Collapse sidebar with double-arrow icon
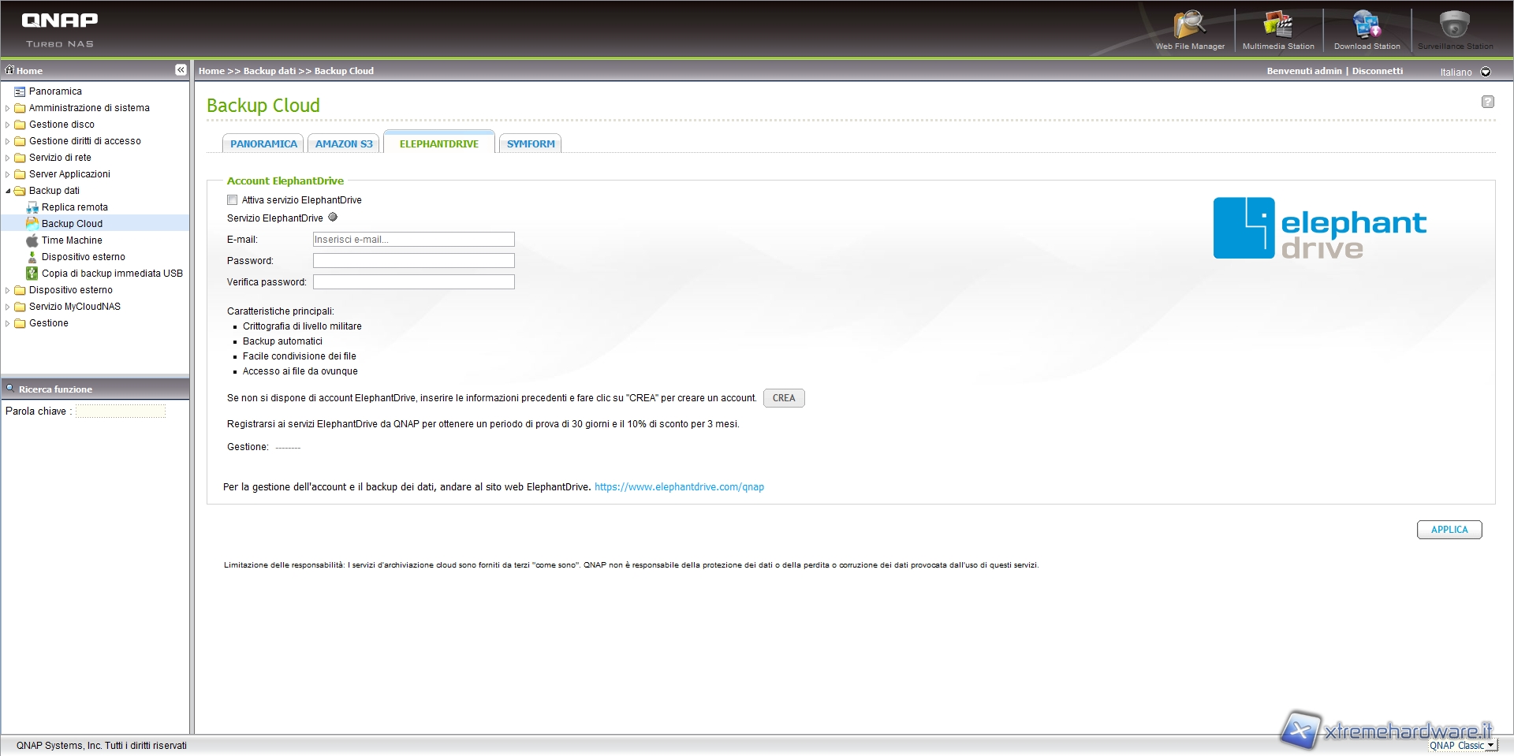Screen dimensions: 1514x756 point(181,70)
